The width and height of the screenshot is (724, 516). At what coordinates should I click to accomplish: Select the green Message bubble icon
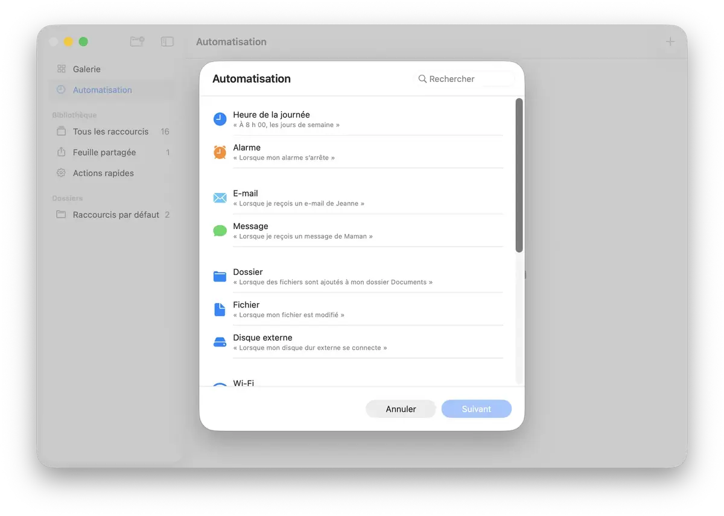[220, 230]
